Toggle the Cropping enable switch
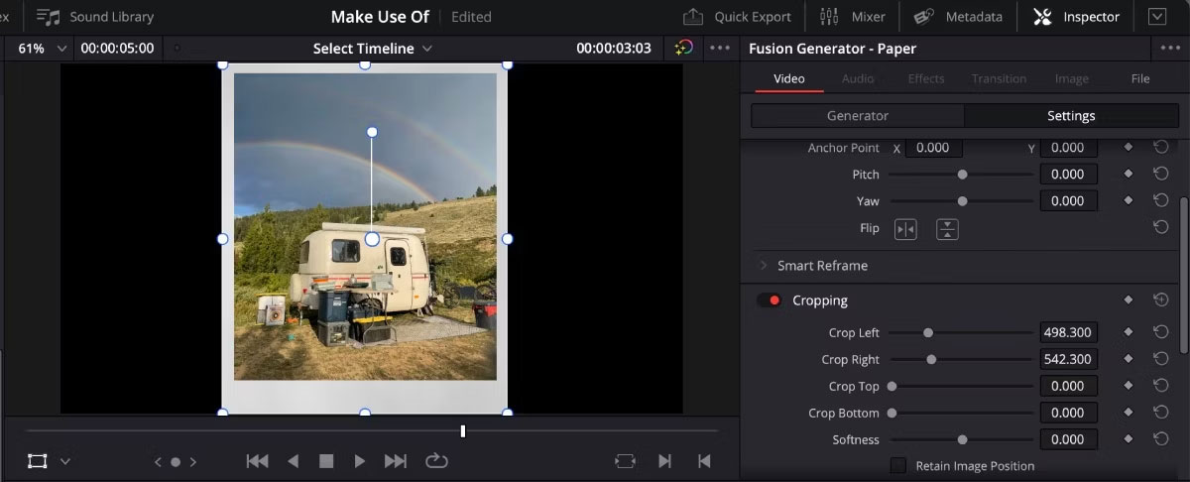1190x482 pixels. (770, 301)
